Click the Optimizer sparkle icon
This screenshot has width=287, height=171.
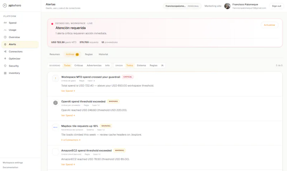(x=5, y=59)
